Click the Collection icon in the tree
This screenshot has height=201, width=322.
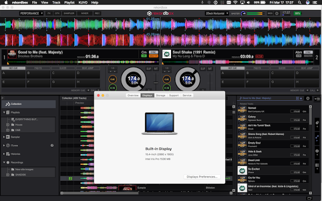coord(8,104)
